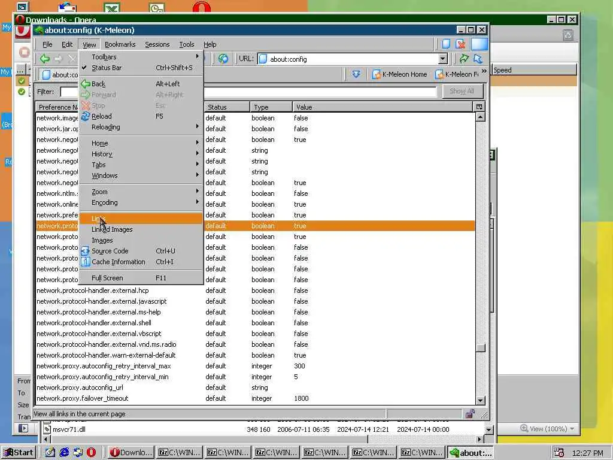Click the preference list scroll-up arrow
Image resolution: width=613 pixels, height=460 pixels.
[x=481, y=117]
